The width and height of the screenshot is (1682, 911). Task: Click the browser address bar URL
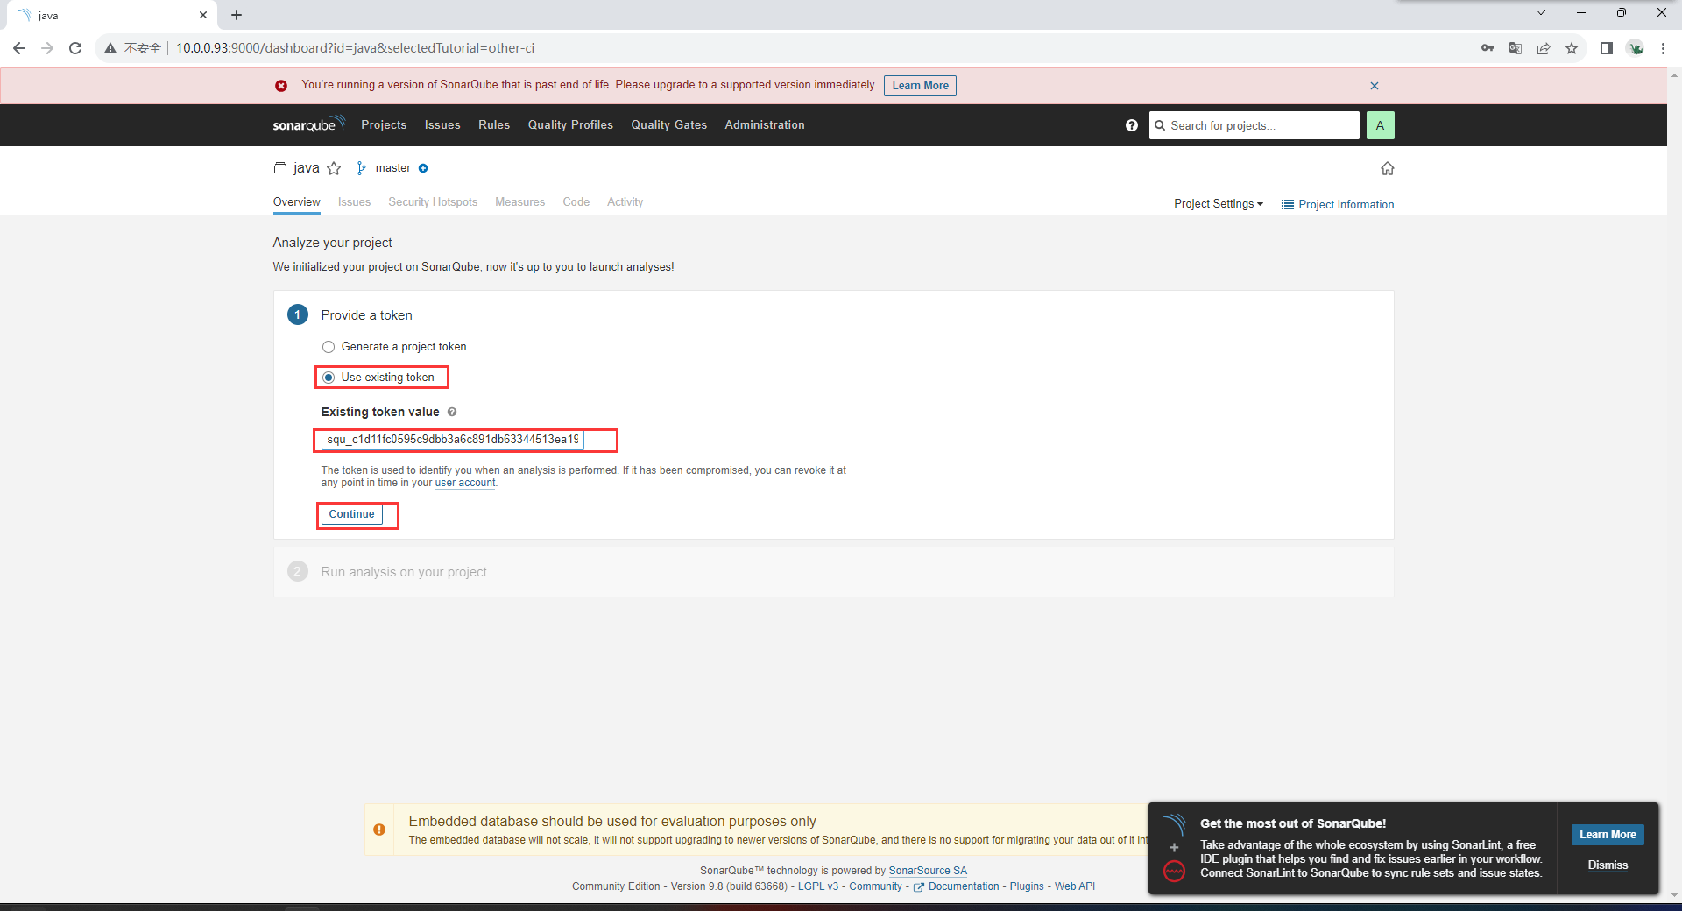tap(355, 48)
